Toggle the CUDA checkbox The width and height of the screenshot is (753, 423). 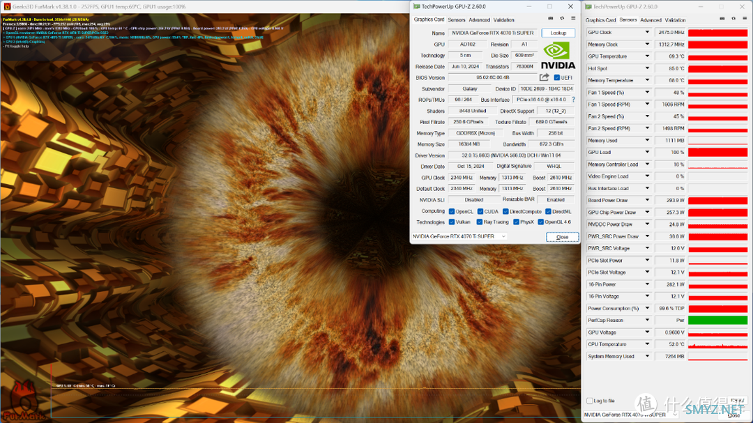click(x=480, y=211)
